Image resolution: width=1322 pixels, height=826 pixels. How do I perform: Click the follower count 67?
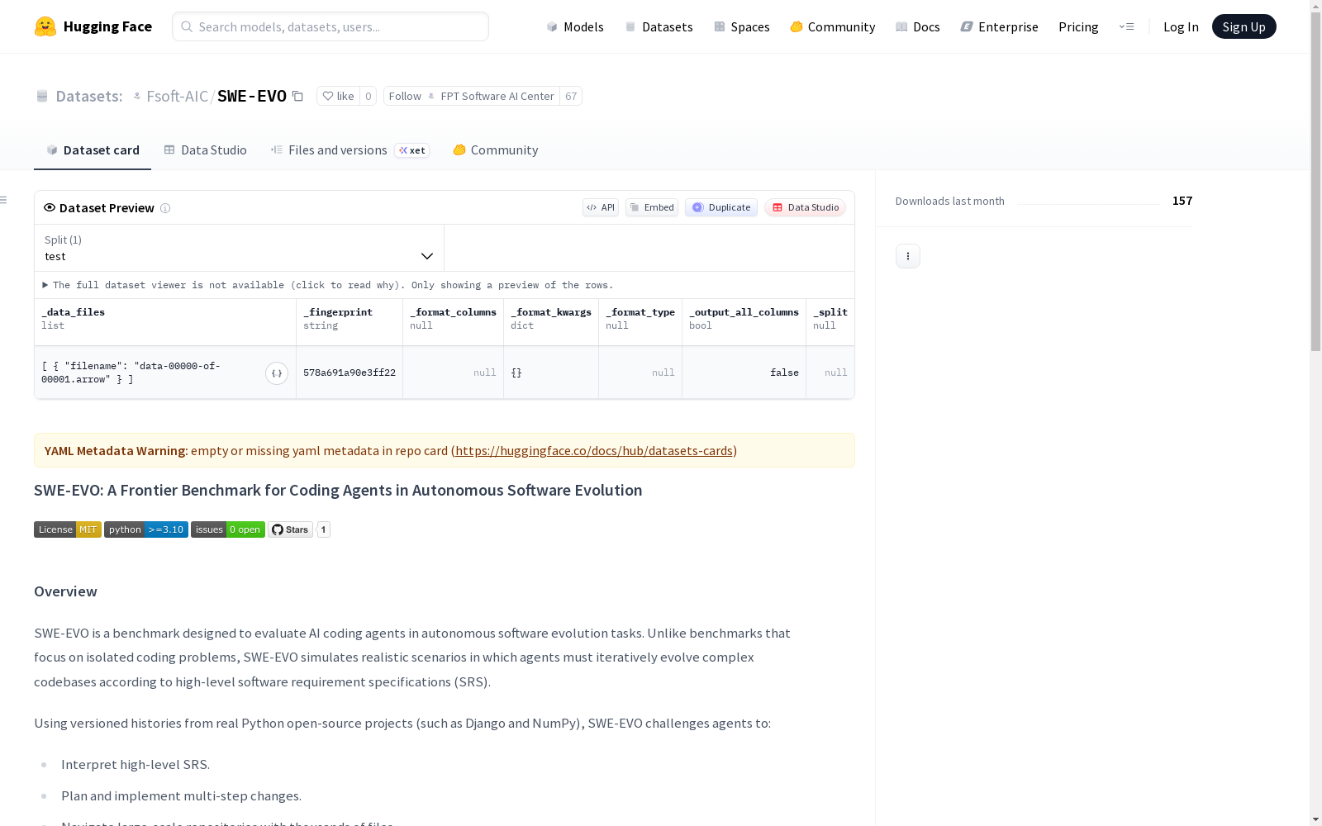point(571,96)
